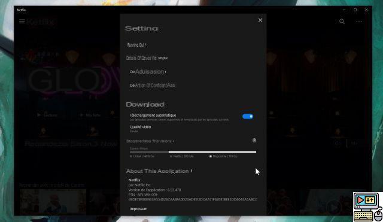Open the fourth link under the Settings heading
The image size is (383, 222).
[152, 85]
